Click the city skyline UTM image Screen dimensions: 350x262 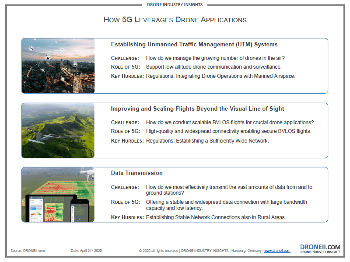tap(58, 66)
